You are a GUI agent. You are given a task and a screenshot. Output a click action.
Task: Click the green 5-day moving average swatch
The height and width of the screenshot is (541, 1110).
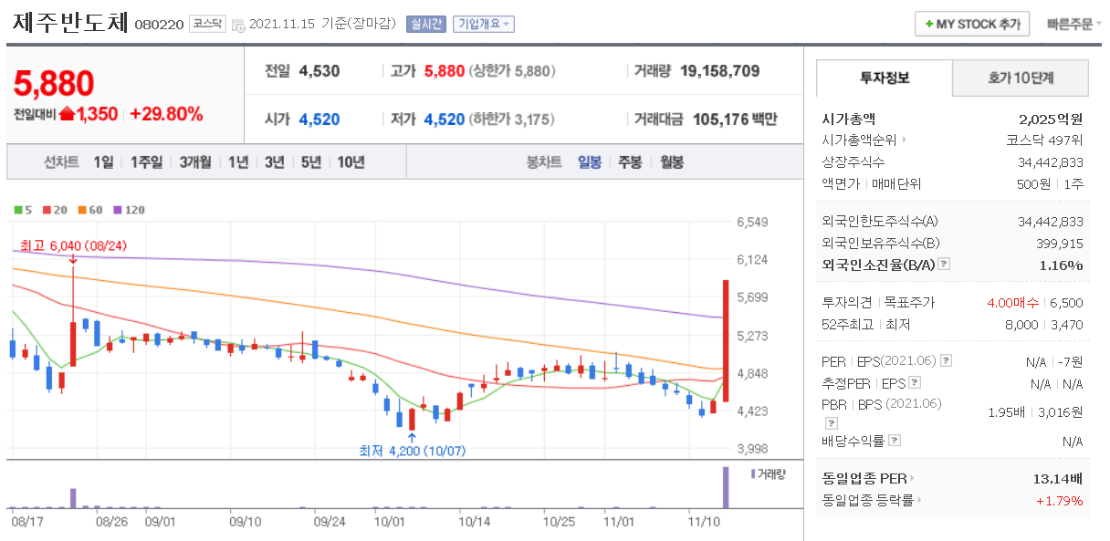[x=17, y=210]
